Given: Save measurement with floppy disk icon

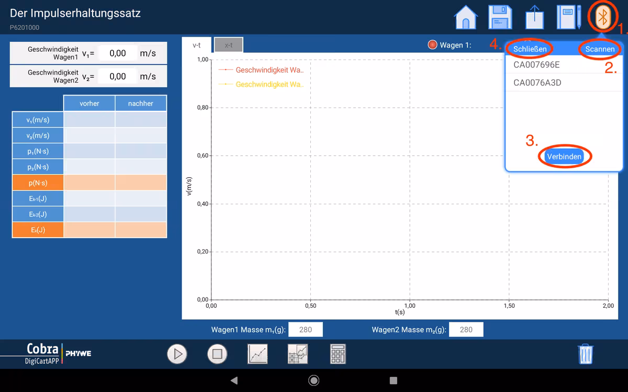Looking at the screenshot, I should pyautogui.click(x=499, y=17).
